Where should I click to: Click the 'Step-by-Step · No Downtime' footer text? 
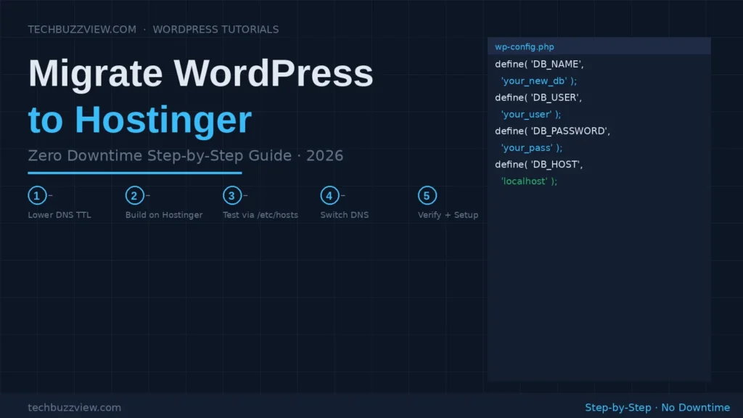click(657, 408)
